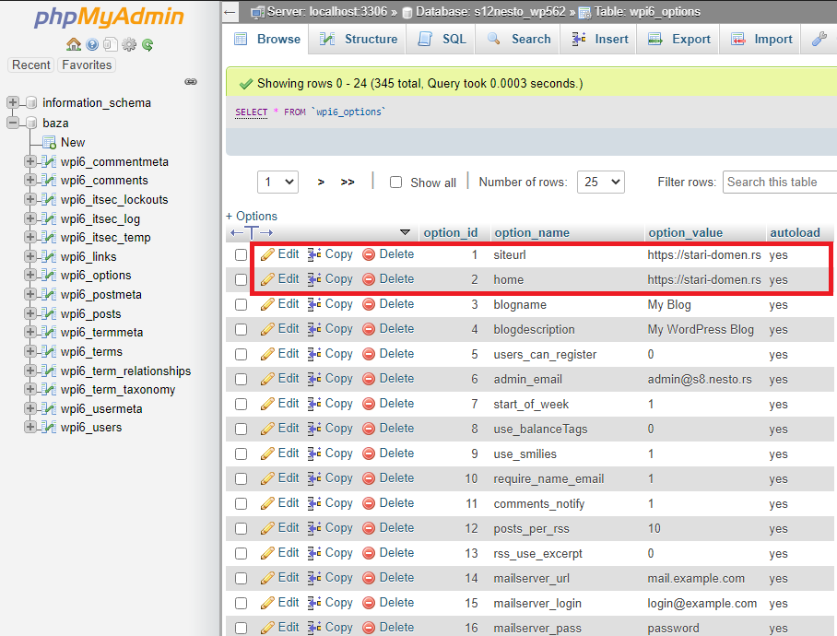
Task: Click the Filter rows search field
Action: point(779,182)
